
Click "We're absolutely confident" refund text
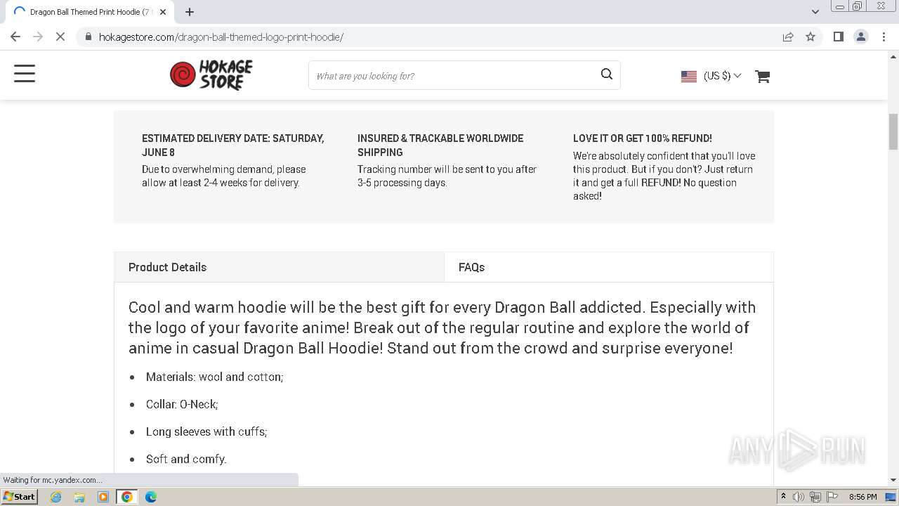pyautogui.click(x=664, y=176)
